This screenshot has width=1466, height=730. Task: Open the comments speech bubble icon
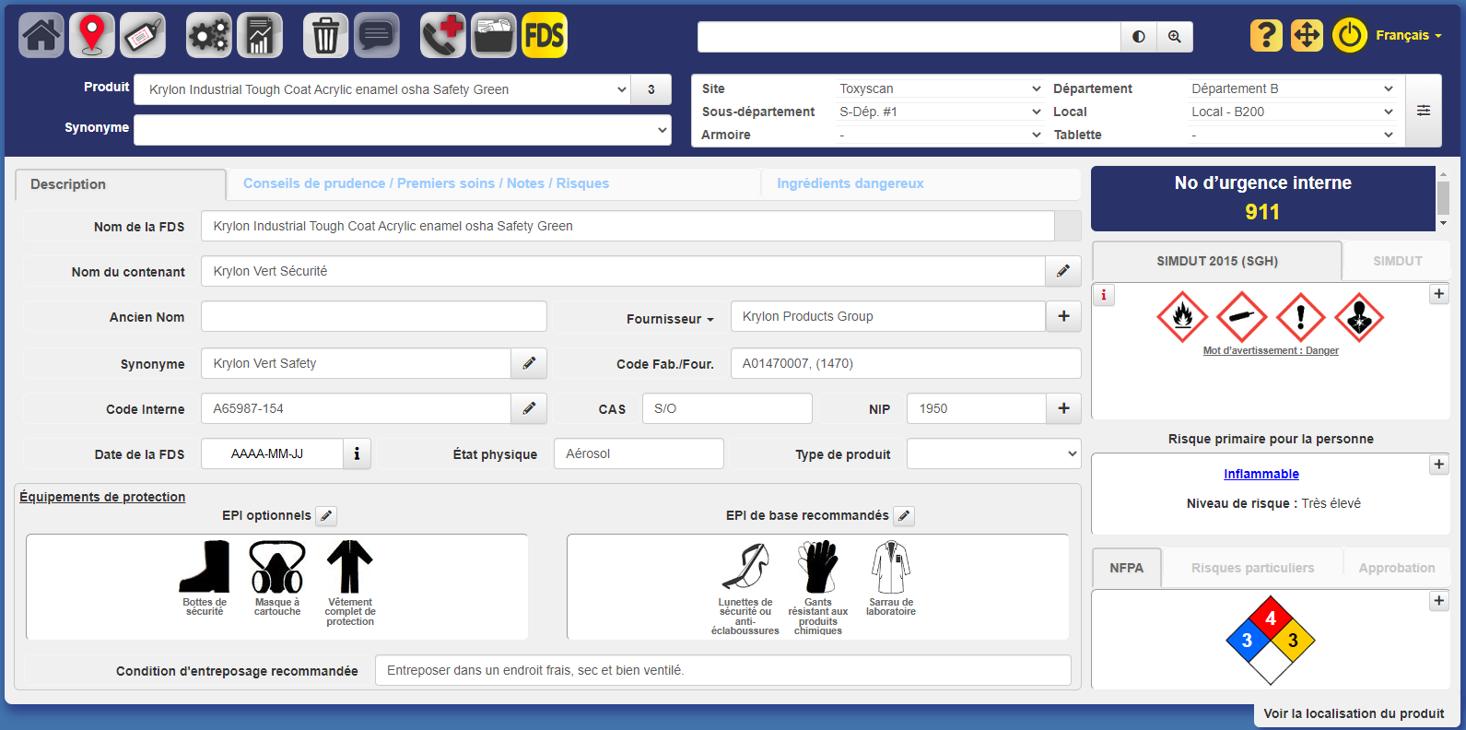[x=377, y=35]
